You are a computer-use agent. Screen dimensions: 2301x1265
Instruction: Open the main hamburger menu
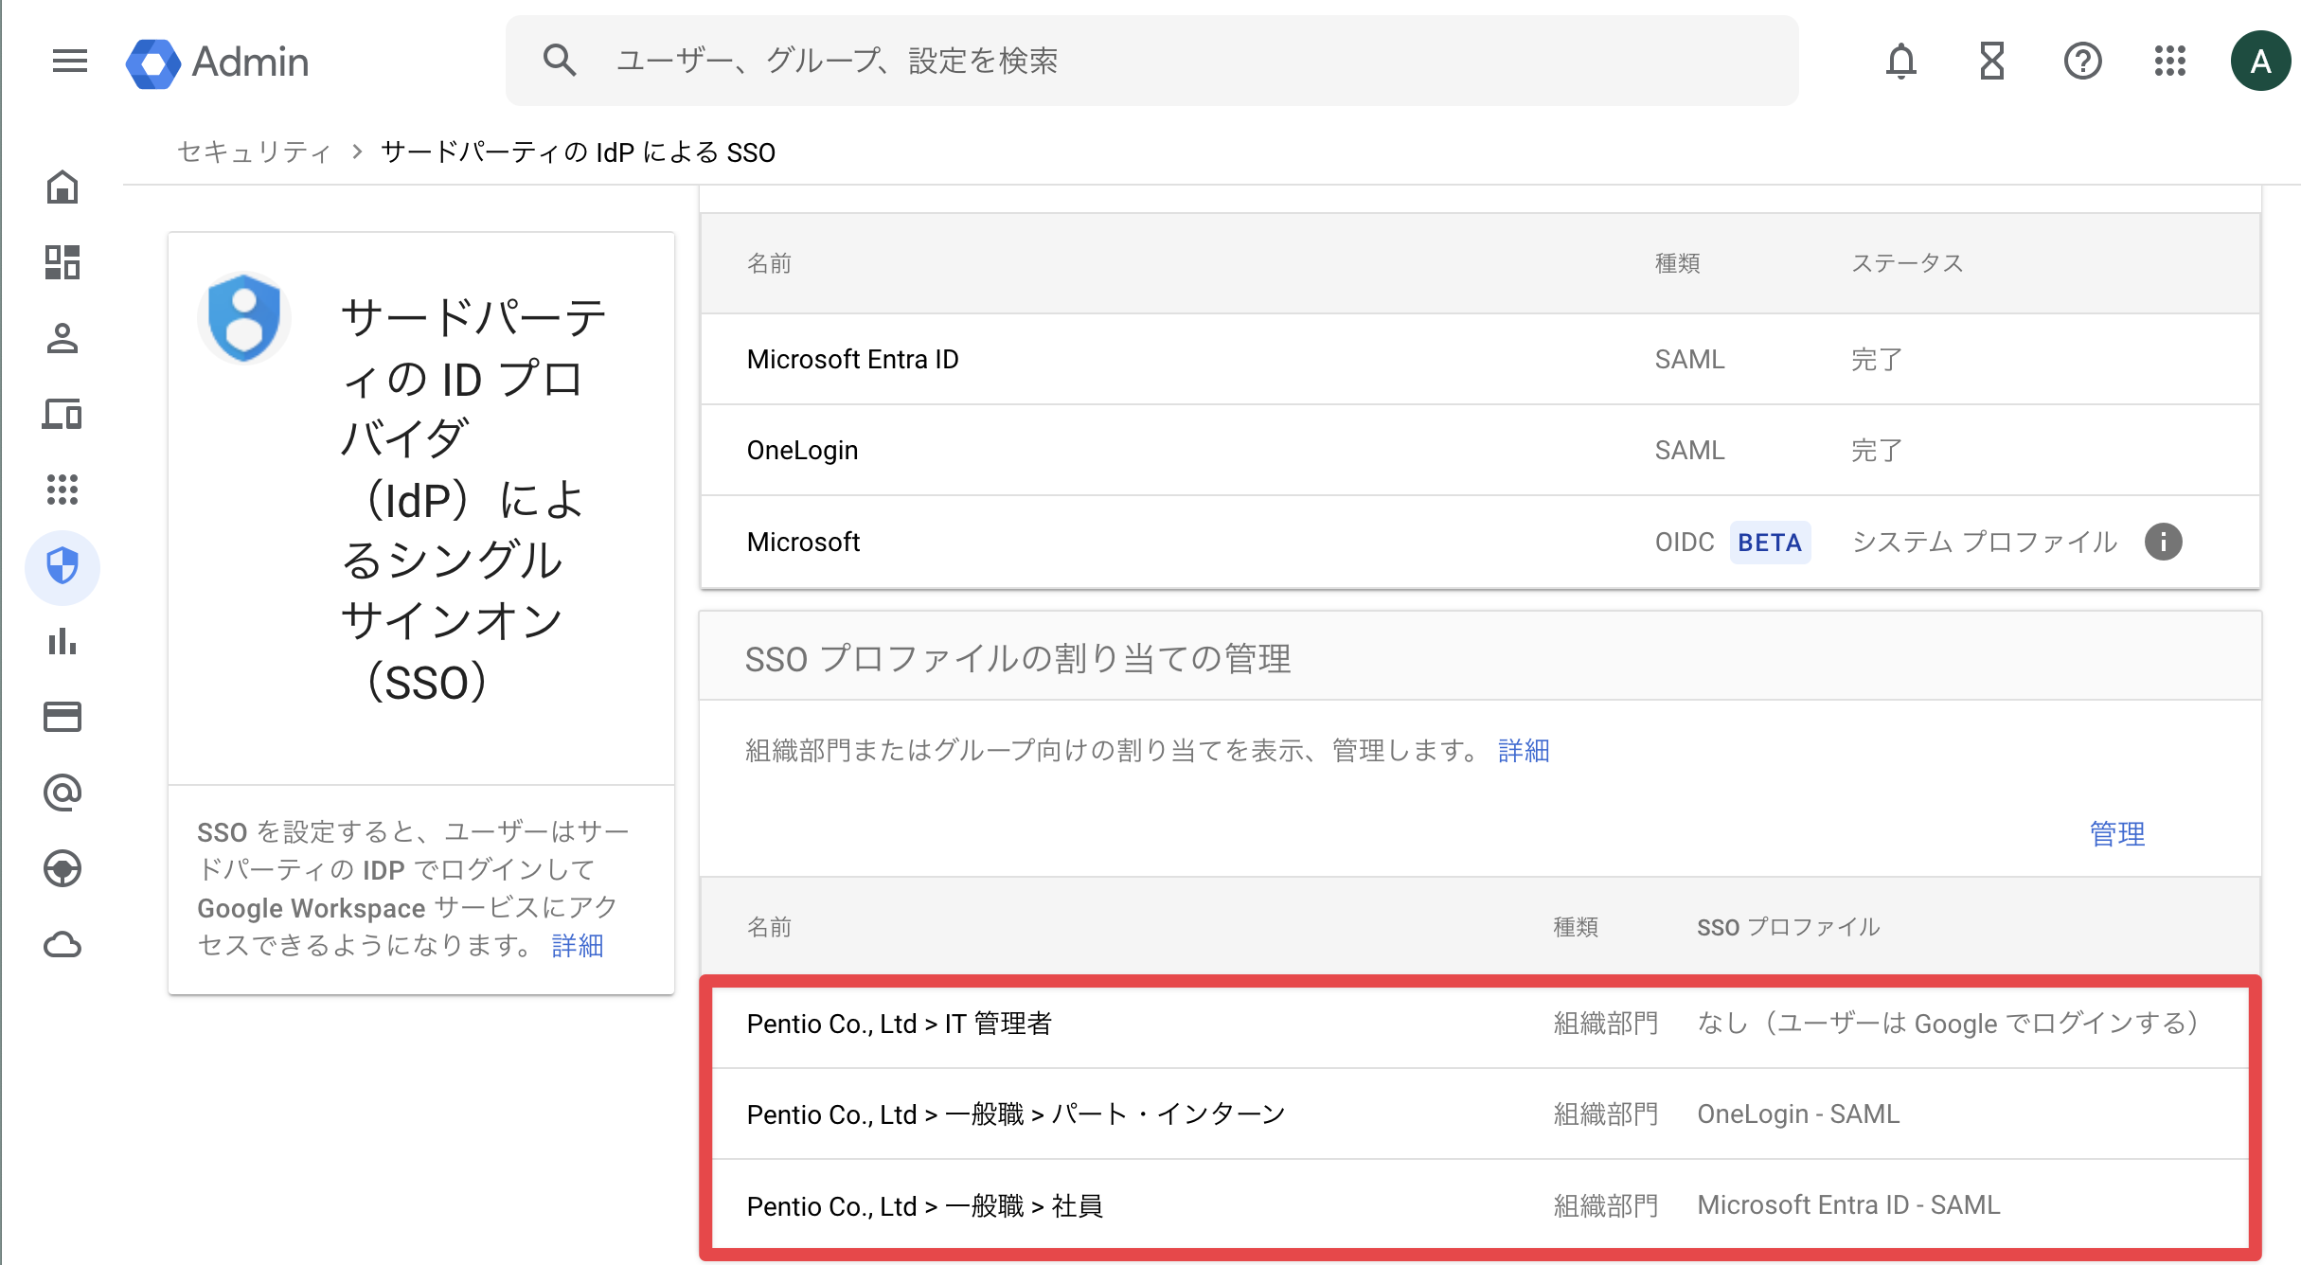click(69, 62)
